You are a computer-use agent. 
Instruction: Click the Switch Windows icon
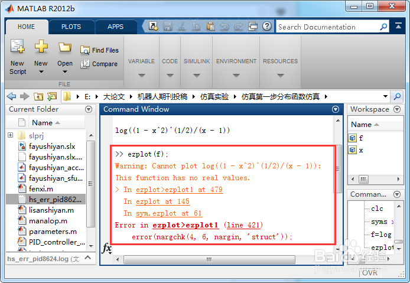[x=253, y=26]
